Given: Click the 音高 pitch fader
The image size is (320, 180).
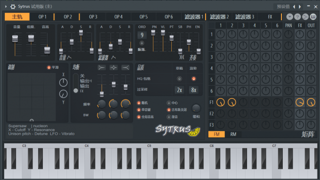Looking at the screenshot, I should pyautogui.click(x=47, y=50).
